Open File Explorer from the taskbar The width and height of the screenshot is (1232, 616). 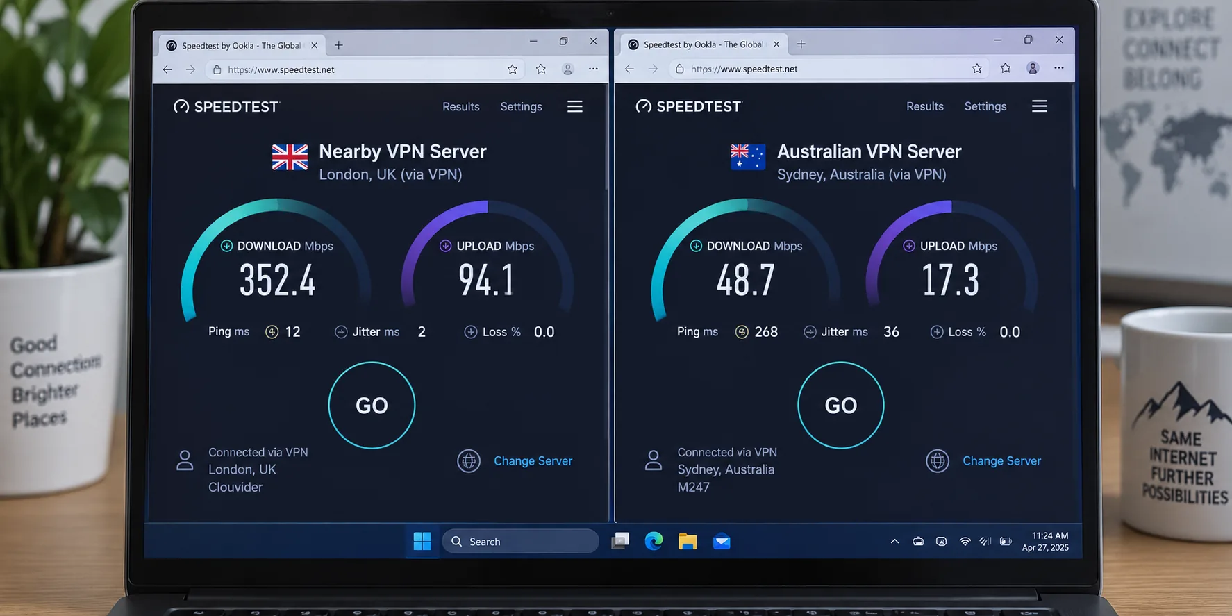[688, 541]
